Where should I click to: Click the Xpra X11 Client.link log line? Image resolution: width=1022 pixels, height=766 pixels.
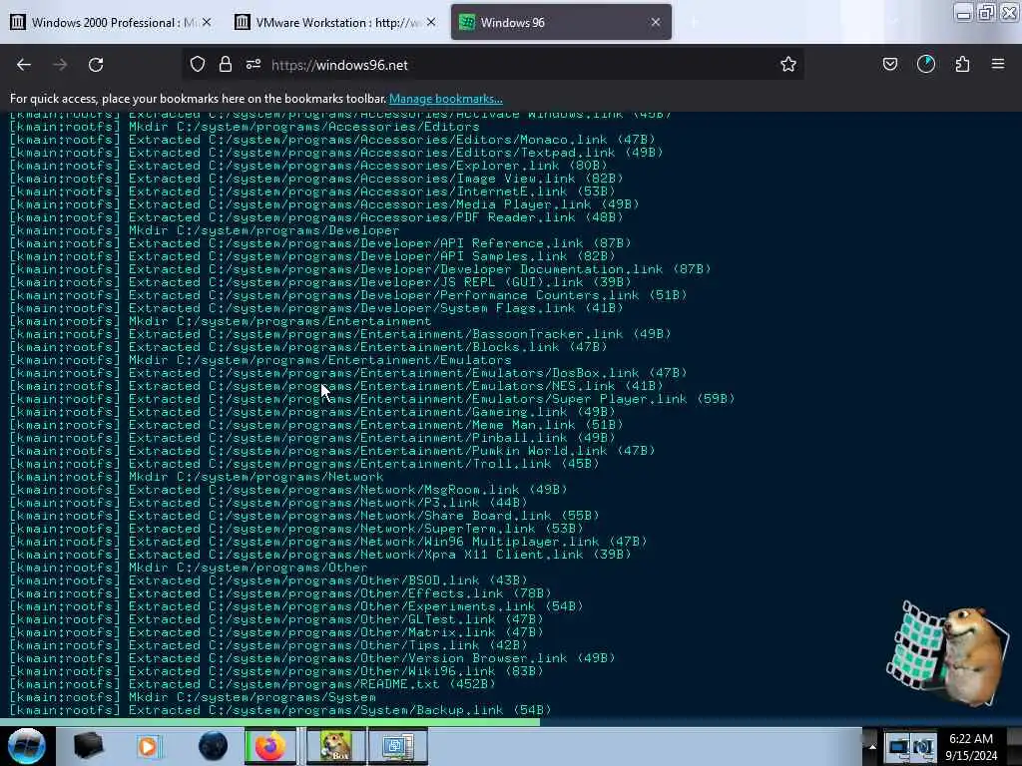pos(320,555)
